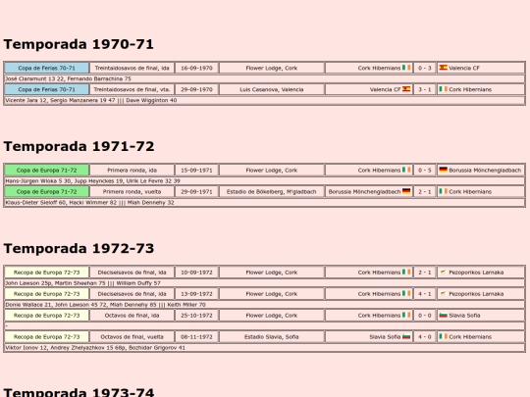Viewport: 530px width, 397px height.
Task: Click Recopa de Europa 72-73 cell dated 13-09-1972
Action: point(47,294)
